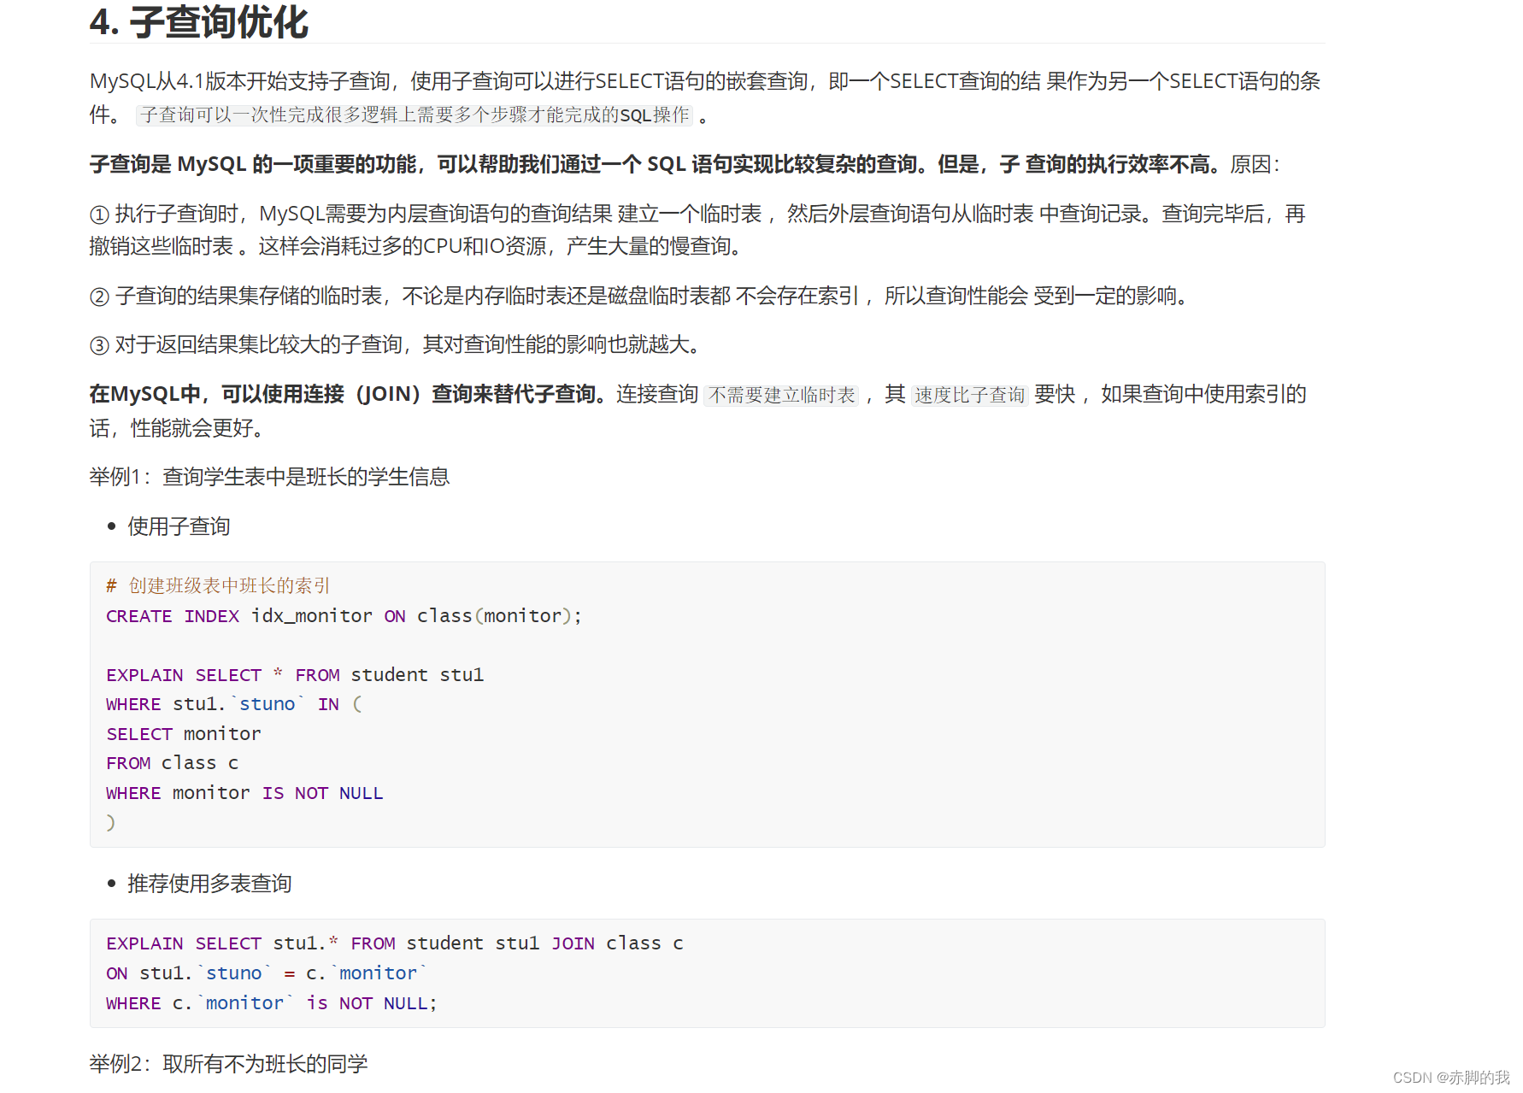This screenshot has height=1093, width=1523.
Task: Click the 推荐使用多表查询 bullet item
Action: click(209, 883)
